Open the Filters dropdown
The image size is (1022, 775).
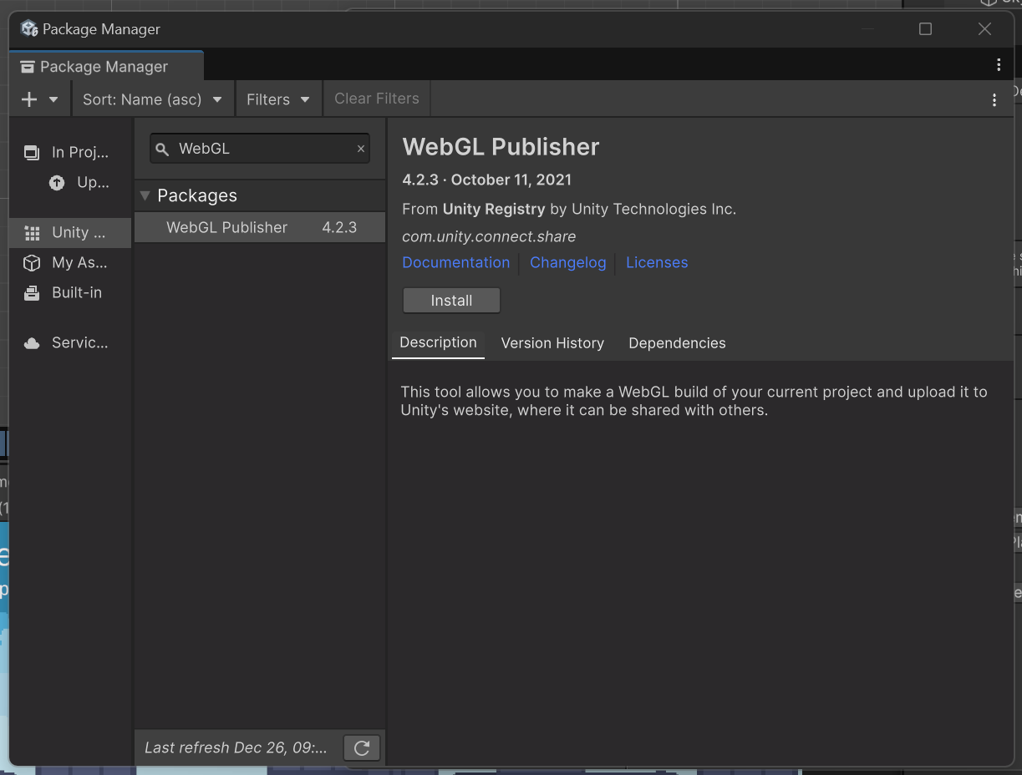click(x=278, y=99)
